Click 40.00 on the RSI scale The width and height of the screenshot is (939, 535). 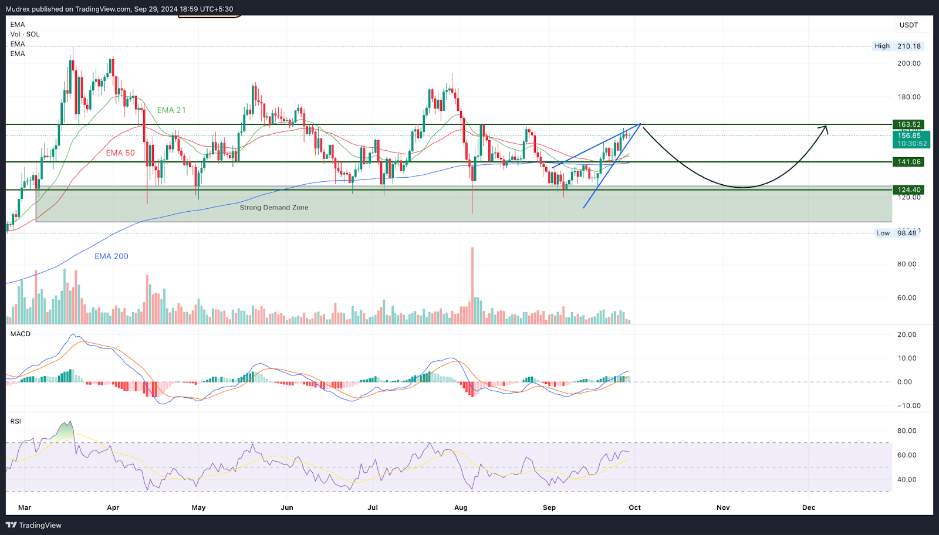click(x=907, y=480)
